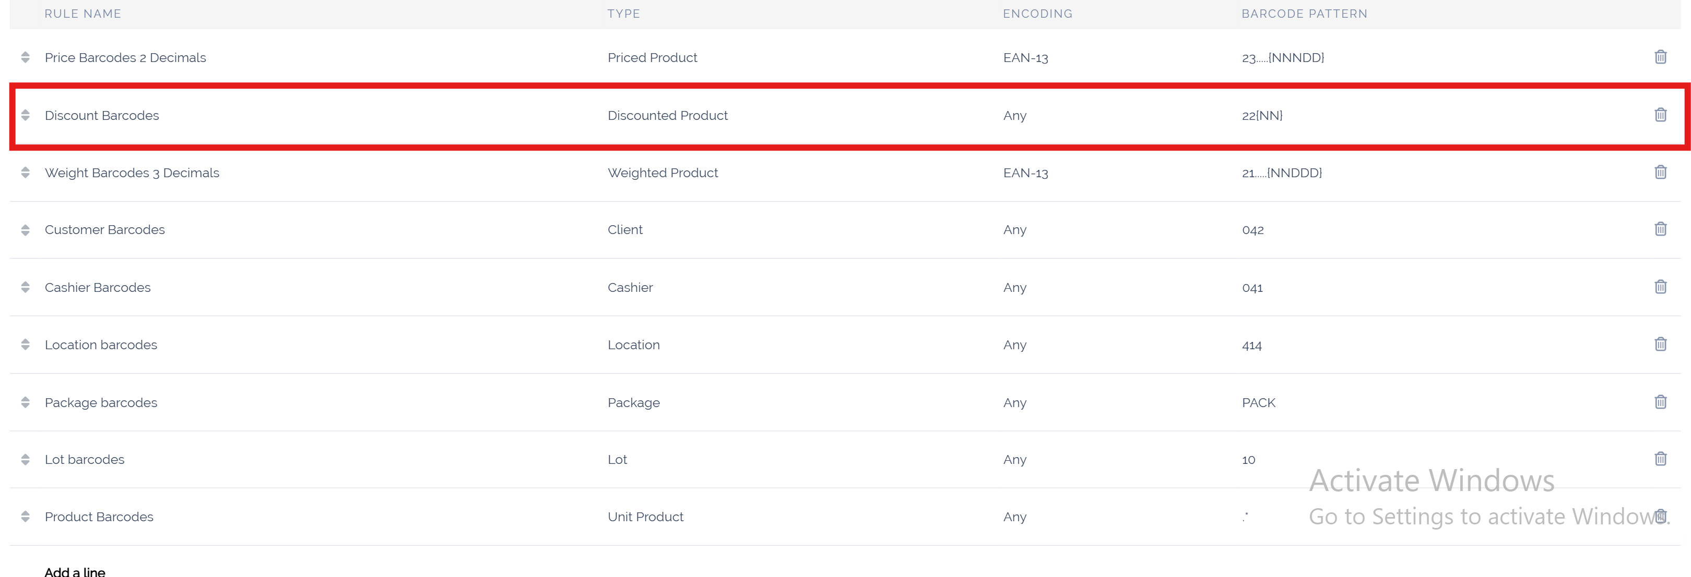Image resolution: width=1691 pixels, height=577 pixels.
Task: Click trash icon for Lot barcodes
Action: [x=1660, y=458]
